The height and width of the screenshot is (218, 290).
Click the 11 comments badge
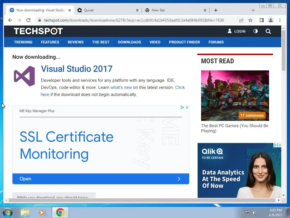click(x=252, y=115)
